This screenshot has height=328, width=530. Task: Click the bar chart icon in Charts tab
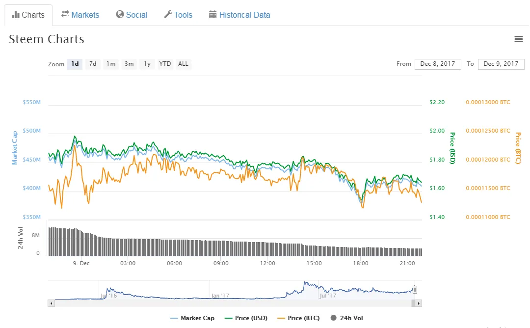coord(16,15)
